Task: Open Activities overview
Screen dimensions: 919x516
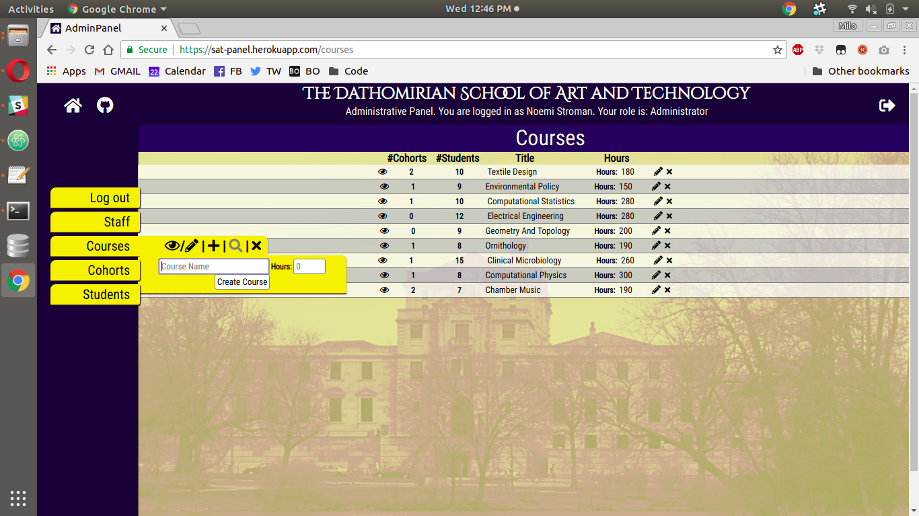Action: point(31,9)
